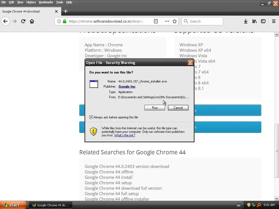
Task: Open the home page
Action: (32, 21)
